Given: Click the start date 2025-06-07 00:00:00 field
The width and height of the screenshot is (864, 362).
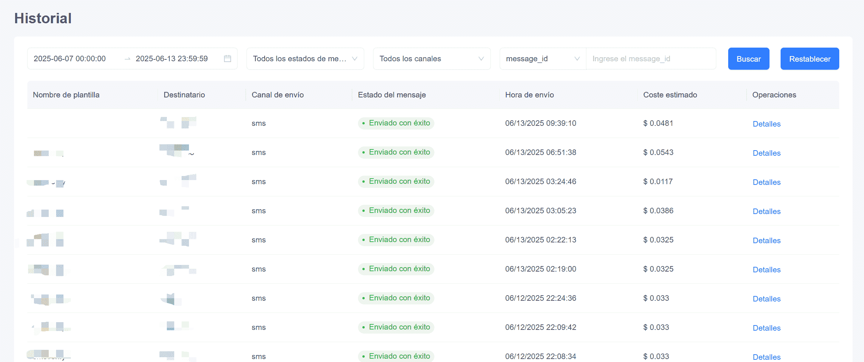Looking at the screenshot, I should pyautogui.click(x=70, y=59).
